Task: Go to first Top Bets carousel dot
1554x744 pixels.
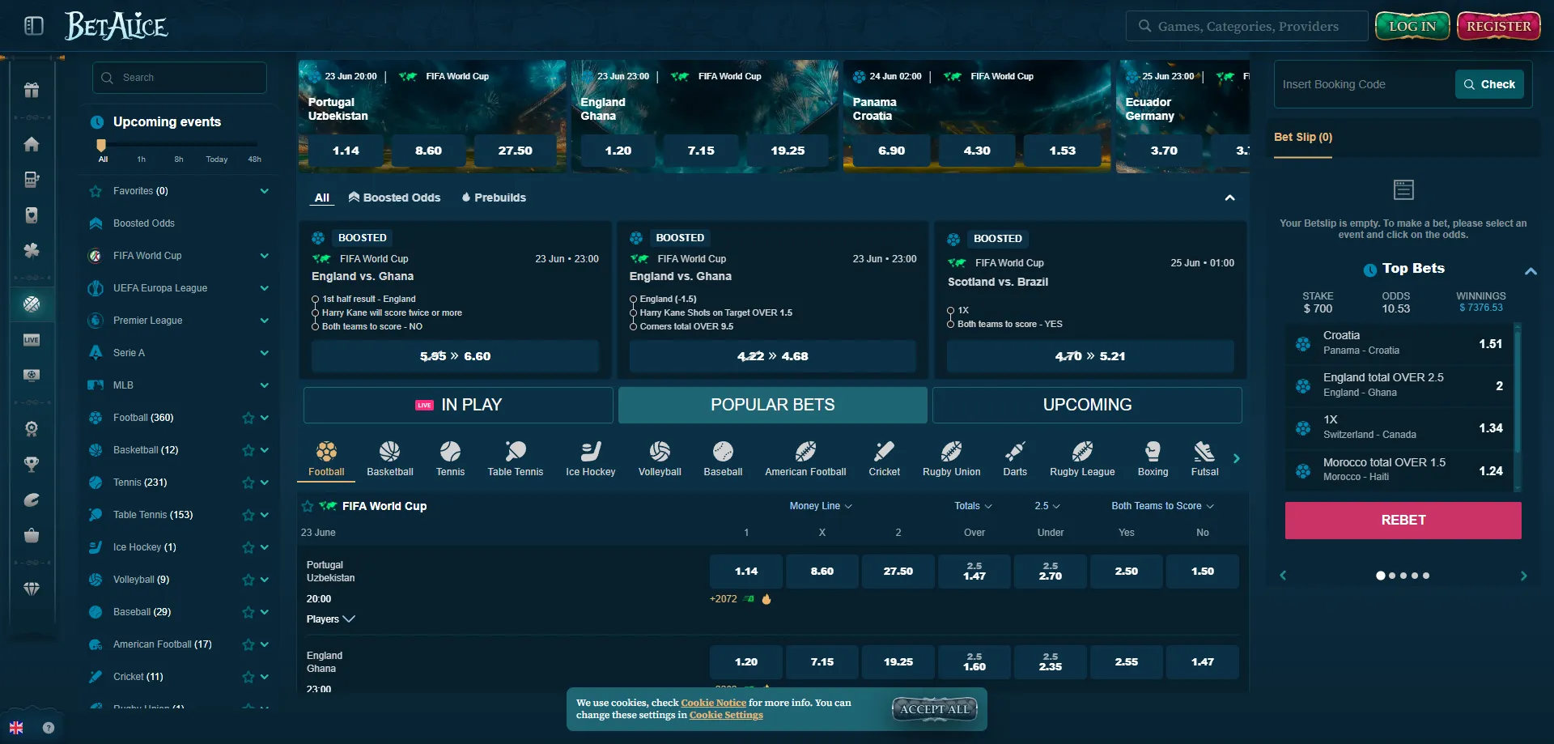Action: [x=1380, y=576]
